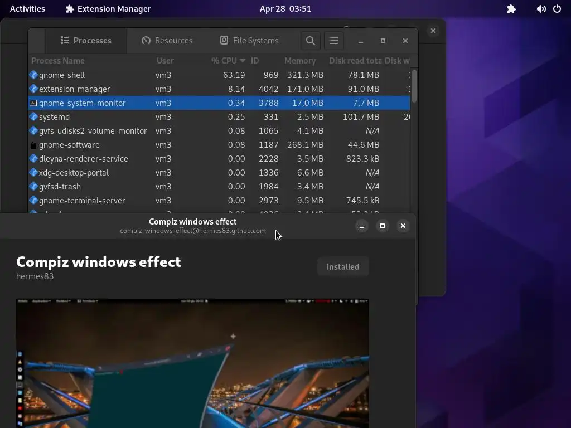The height and width of the screenshot is (428, 571).
Task: Sort by User column header
Action: tap(165, 61)
